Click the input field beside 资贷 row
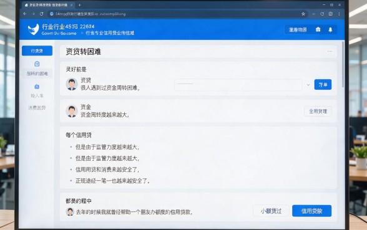The width and height of the screenshot is (367, 230). click(x=238, y=85)
